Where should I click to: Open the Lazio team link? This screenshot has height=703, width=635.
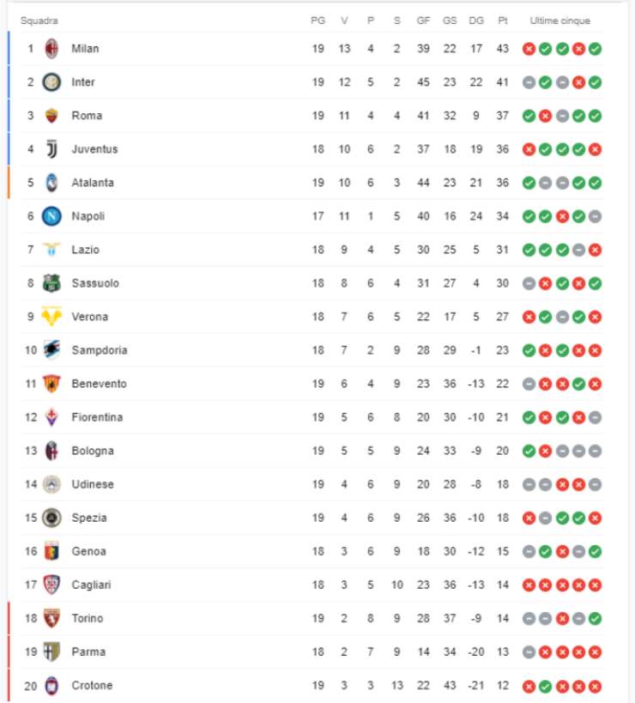85,250
